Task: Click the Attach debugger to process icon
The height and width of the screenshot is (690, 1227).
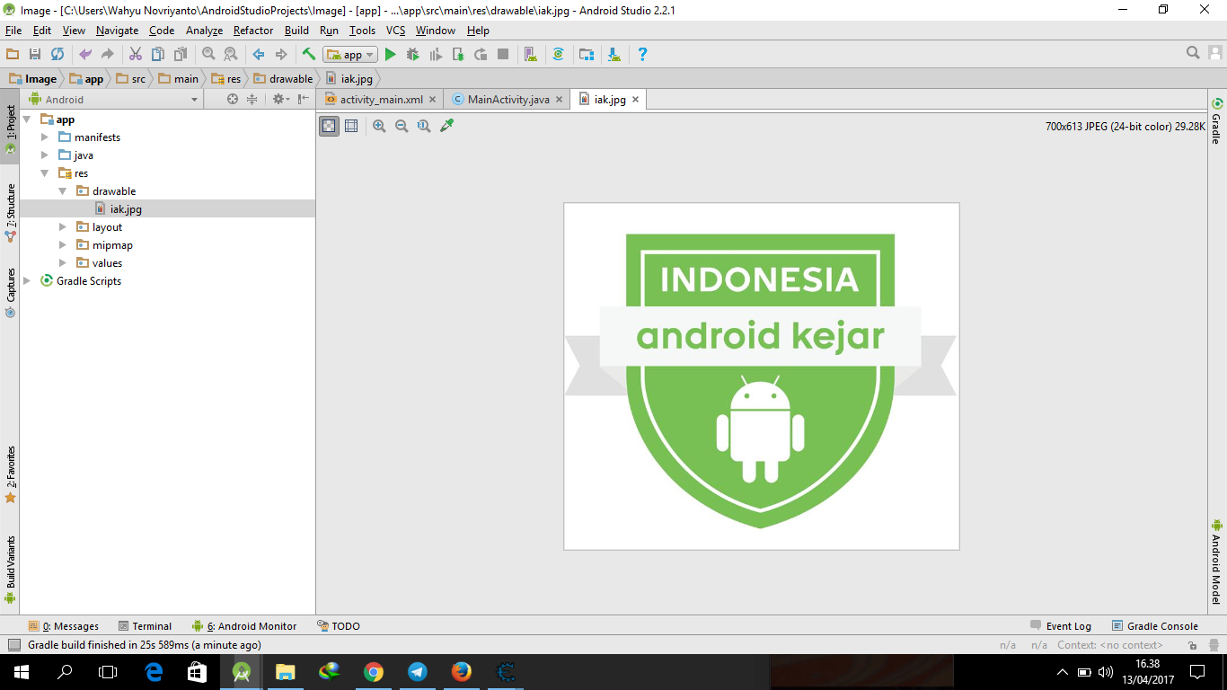Action: (458, 54)
